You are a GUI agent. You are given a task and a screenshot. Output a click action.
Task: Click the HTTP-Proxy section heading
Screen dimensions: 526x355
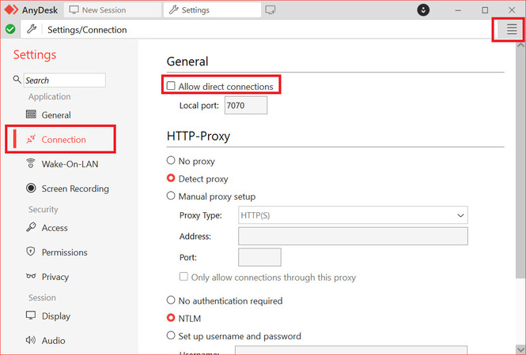coord(199,136)
